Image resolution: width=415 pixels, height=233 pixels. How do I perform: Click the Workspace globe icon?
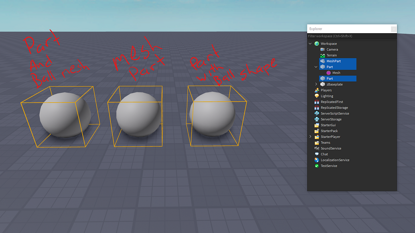(317, 43)
